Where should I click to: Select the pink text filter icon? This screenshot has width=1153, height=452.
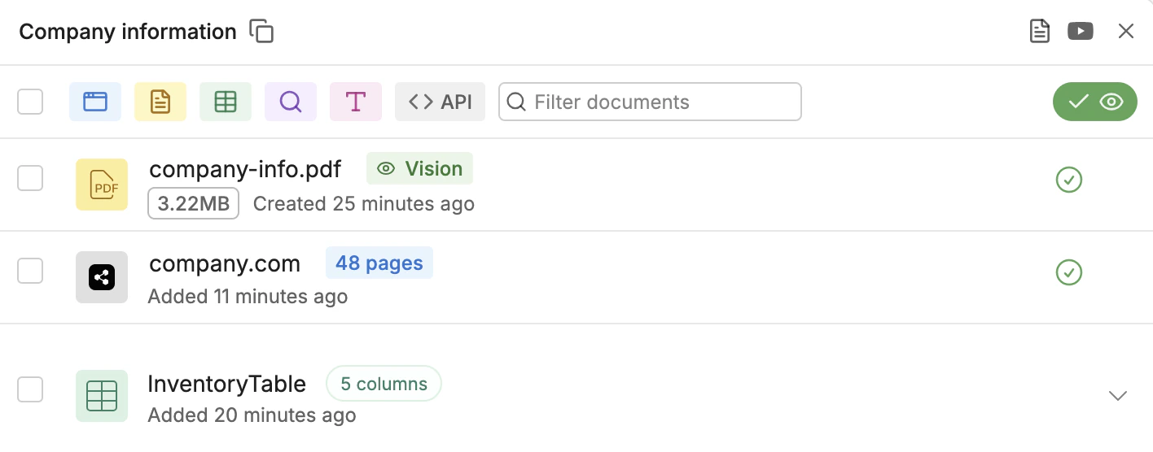[x=356, y=102]
